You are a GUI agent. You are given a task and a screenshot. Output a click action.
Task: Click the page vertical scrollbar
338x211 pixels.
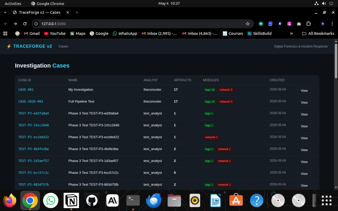coord(336,61)
